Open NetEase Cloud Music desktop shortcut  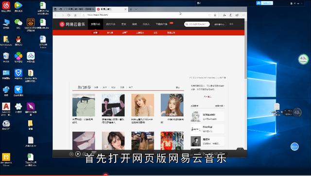pyautogui.click(x=6, y=5)
